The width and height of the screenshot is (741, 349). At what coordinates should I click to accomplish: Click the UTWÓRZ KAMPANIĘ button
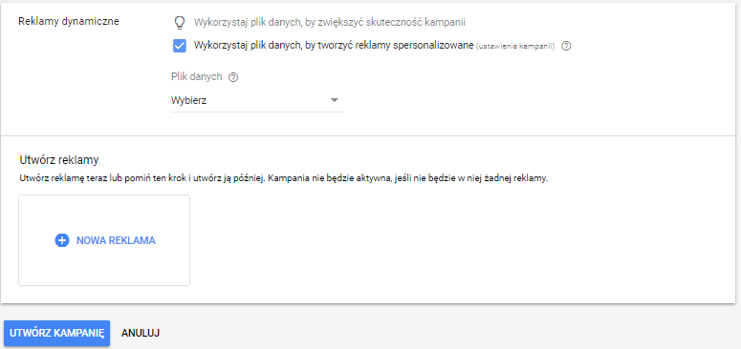[56, 333]
